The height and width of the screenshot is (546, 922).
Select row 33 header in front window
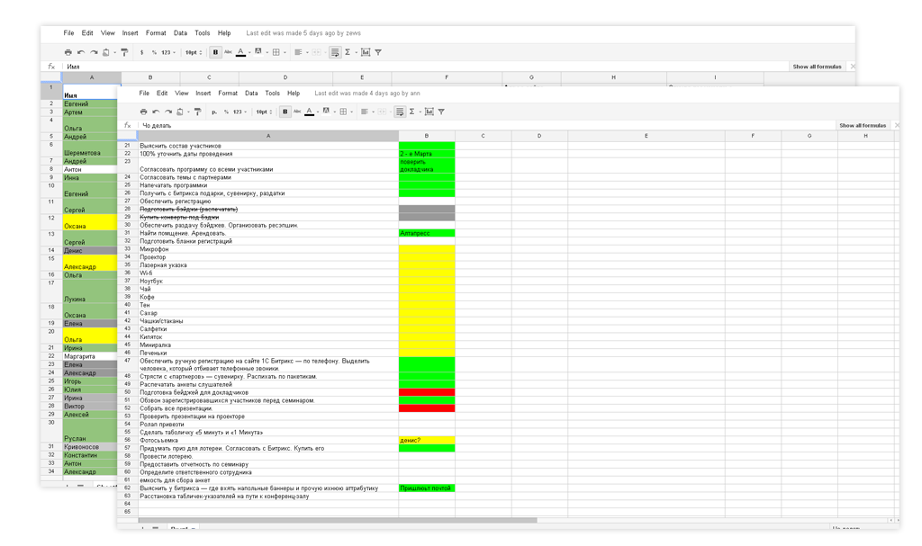(128, 249)
